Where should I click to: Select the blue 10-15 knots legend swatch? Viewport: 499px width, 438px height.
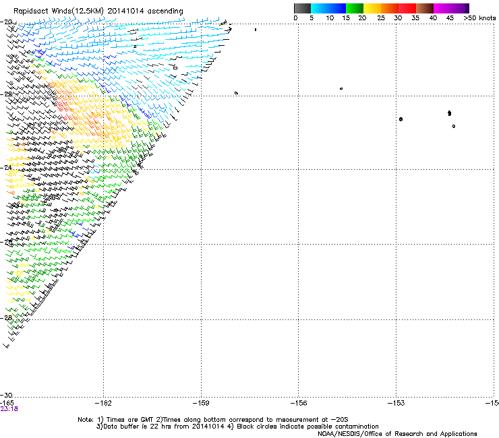click(x=337, y=8)
